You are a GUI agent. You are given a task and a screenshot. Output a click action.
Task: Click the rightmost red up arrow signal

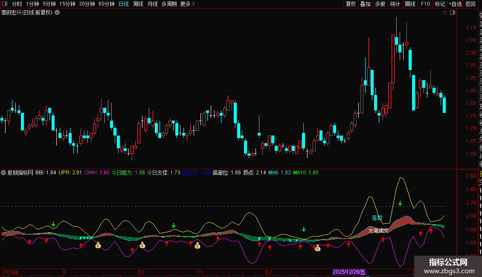431,231
